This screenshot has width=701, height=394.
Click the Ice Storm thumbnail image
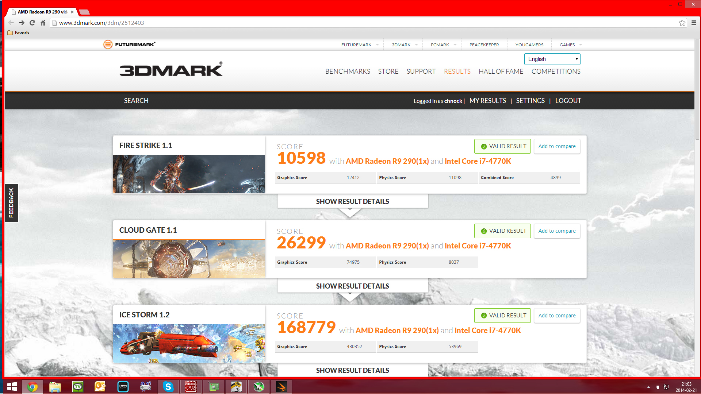[x=189, y=344]
